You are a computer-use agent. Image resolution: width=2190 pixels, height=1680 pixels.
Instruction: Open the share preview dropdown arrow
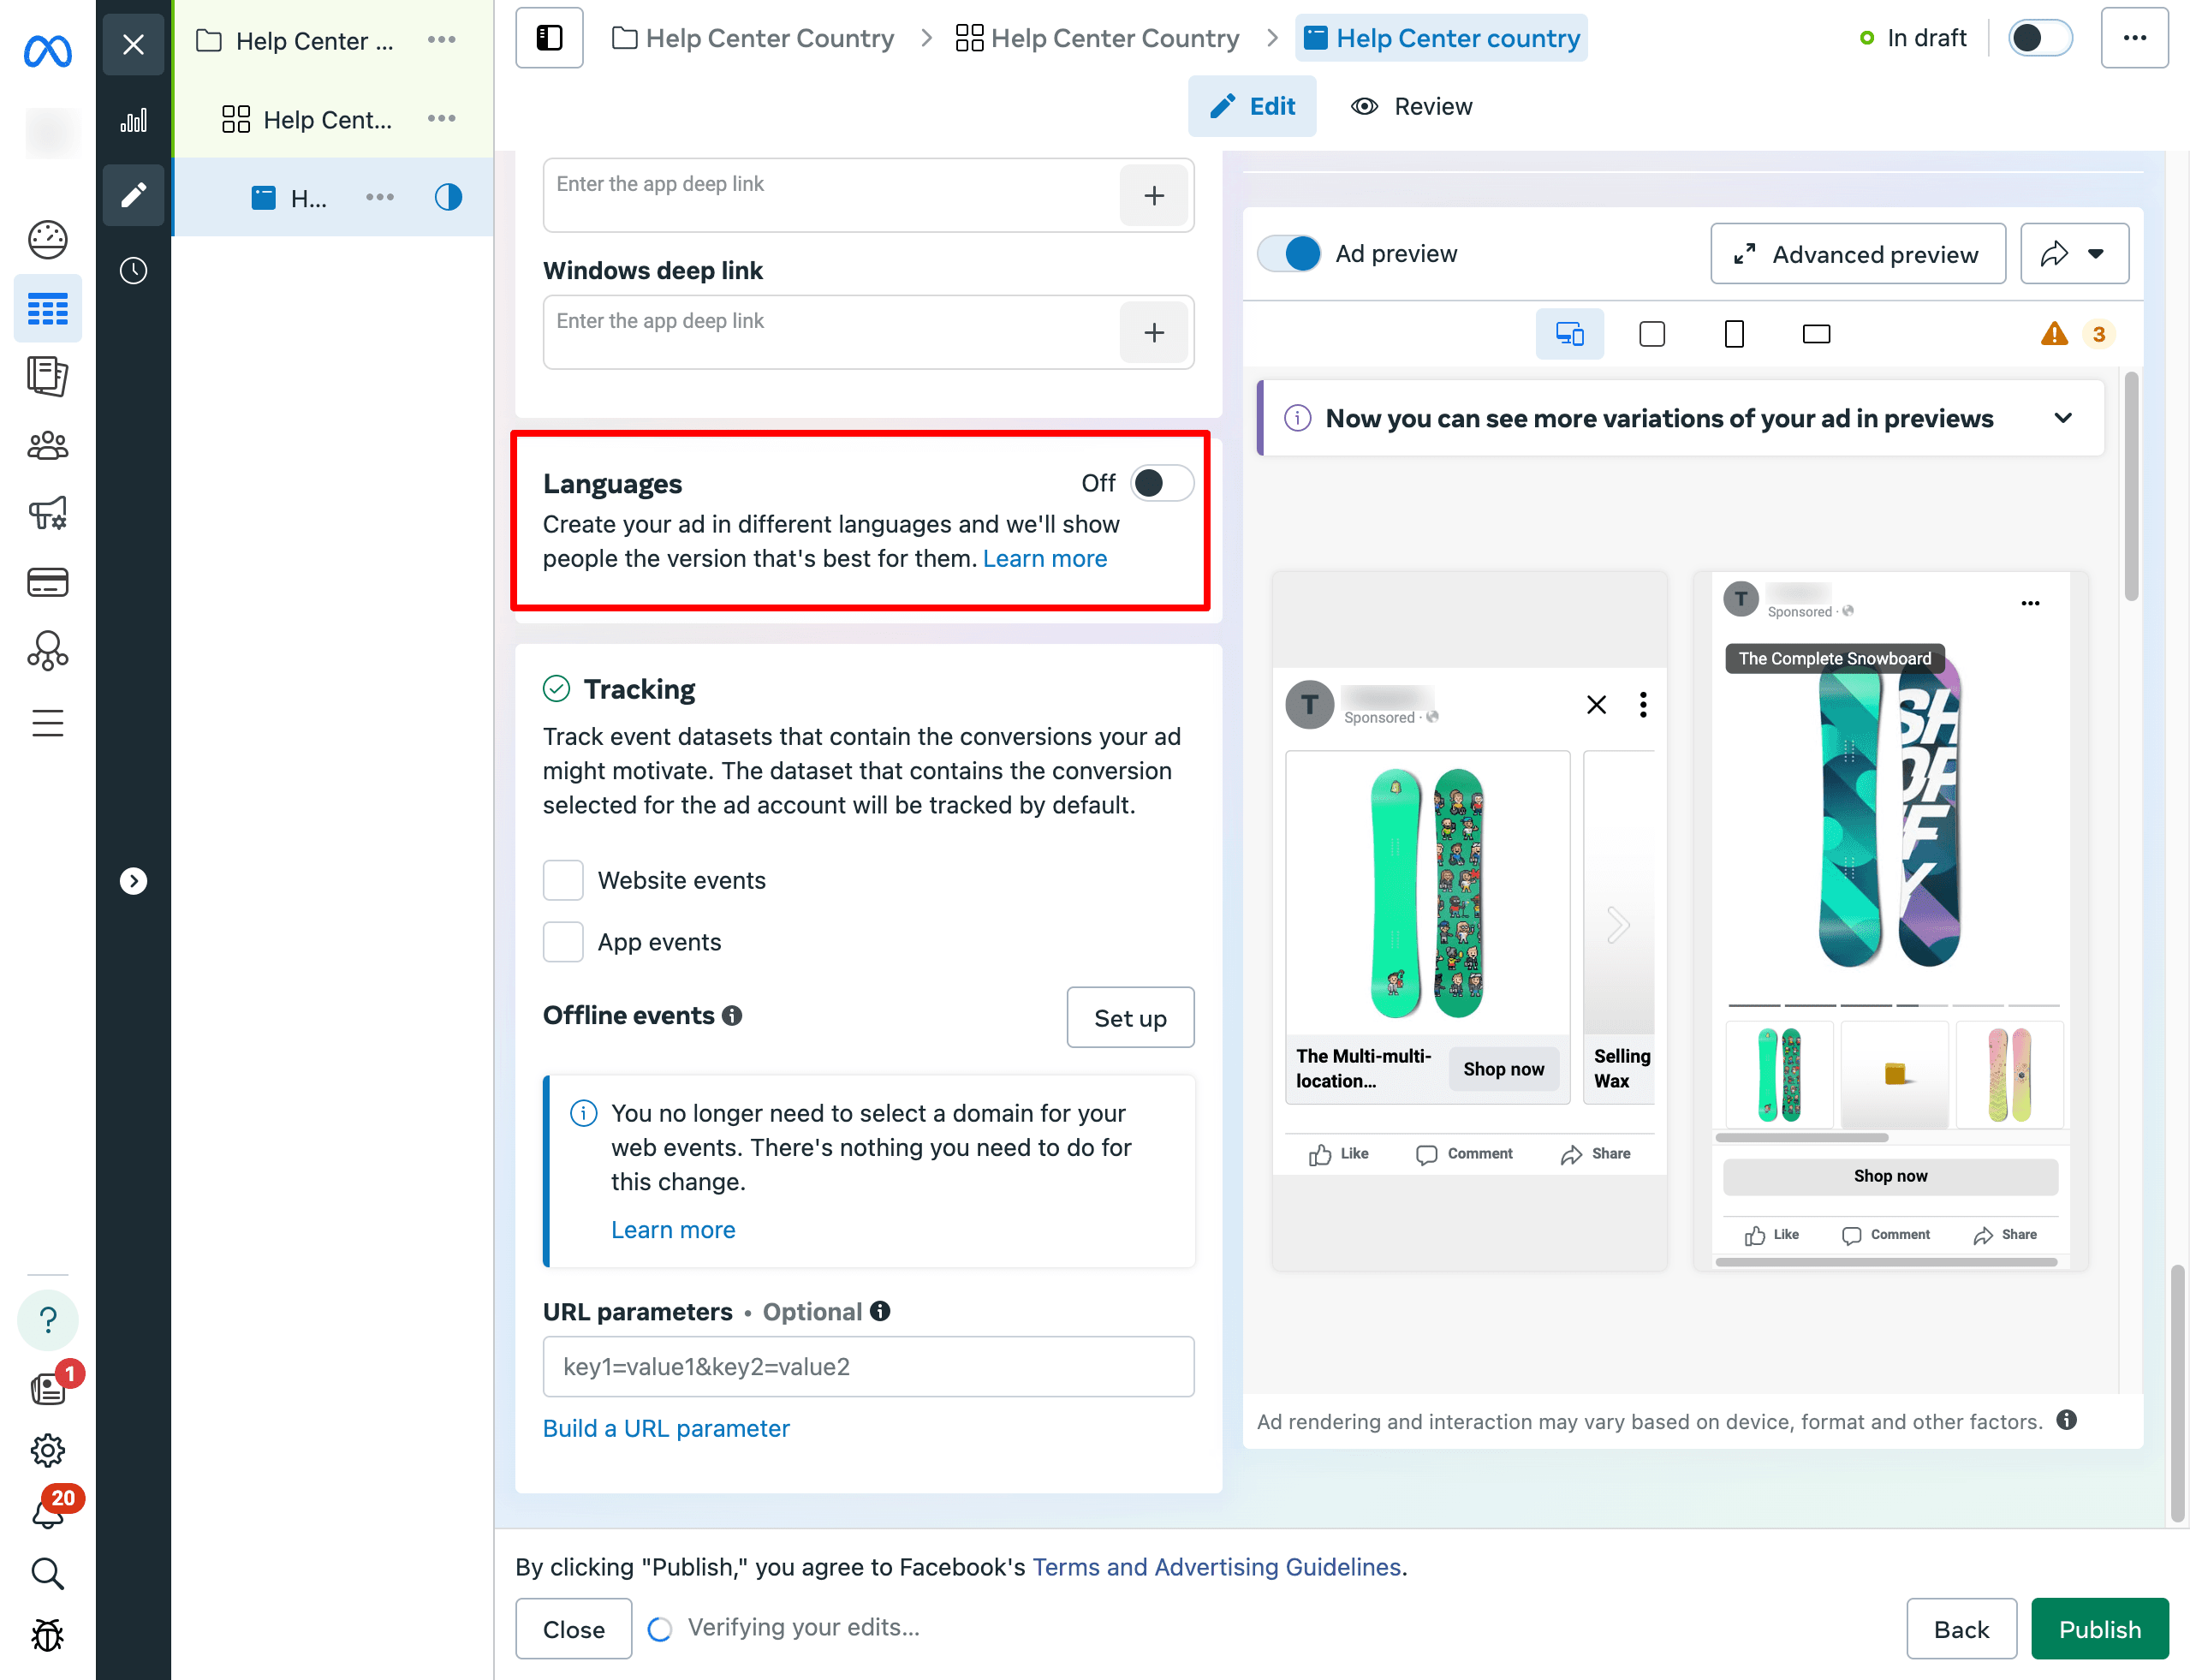[x=2095, y=254]
